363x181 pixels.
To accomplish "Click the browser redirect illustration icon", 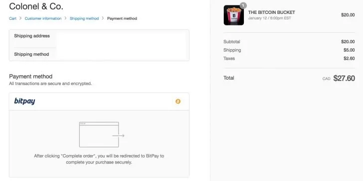I will coord(102,135).
